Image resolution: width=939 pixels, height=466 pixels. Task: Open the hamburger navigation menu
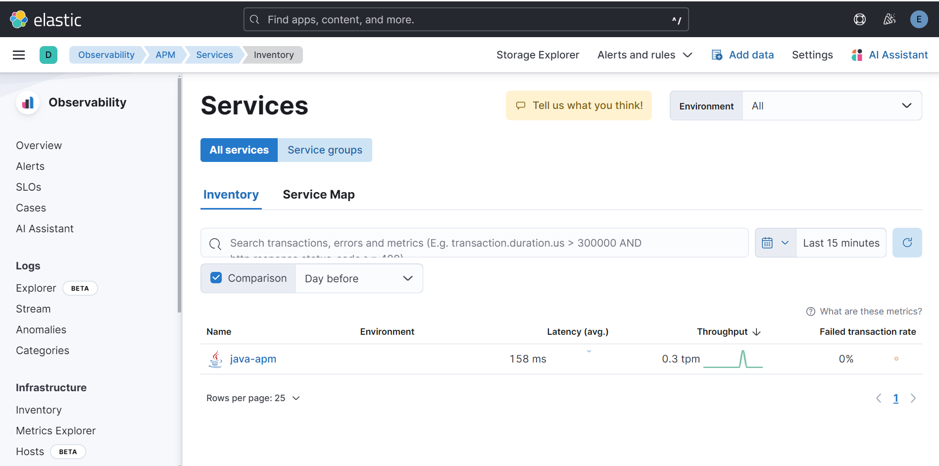[19, 55]
